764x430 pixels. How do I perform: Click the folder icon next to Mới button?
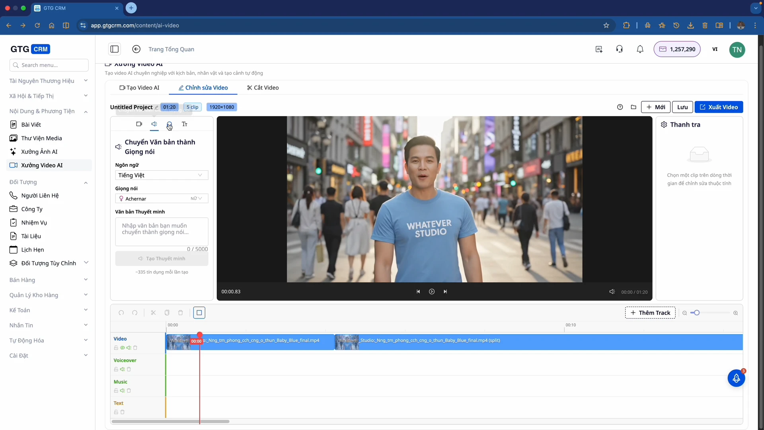pos(633,107)
